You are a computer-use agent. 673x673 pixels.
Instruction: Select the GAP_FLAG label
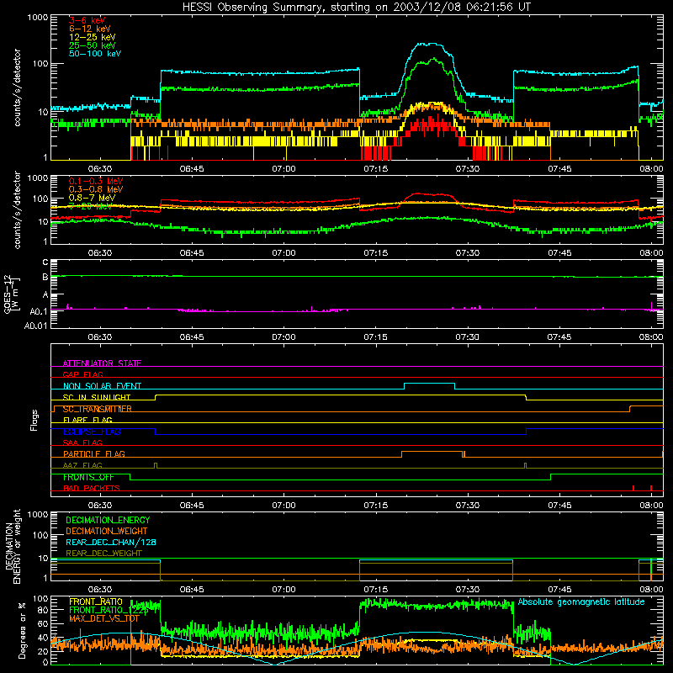pyautogui.click(x=82, y=374)
